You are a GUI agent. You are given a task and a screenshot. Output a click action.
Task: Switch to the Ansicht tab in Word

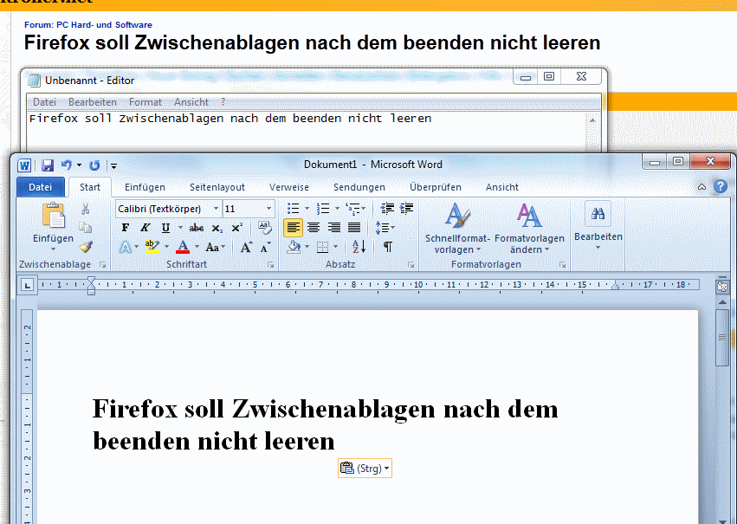502,187
